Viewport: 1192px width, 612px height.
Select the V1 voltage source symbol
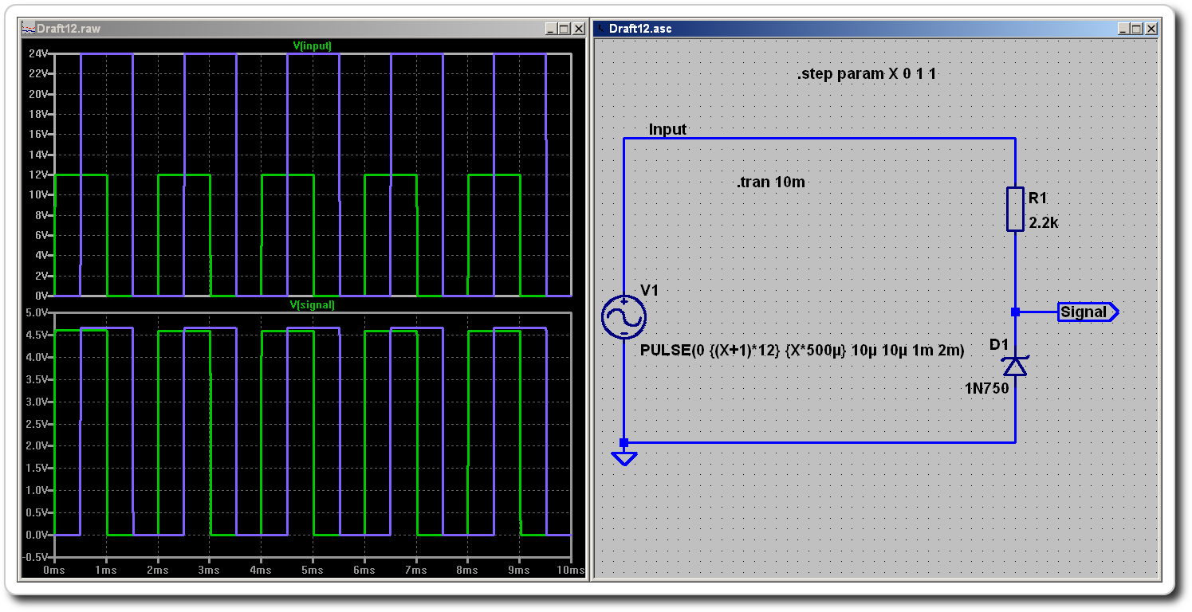click(624, 317)
